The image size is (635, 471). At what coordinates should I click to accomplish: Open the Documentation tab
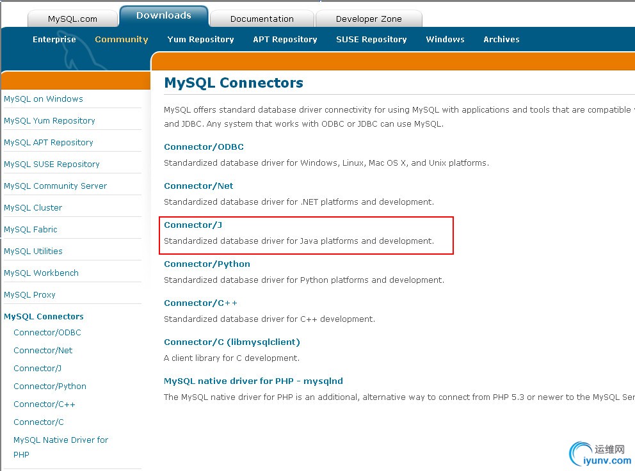click(x=262, y=19)
